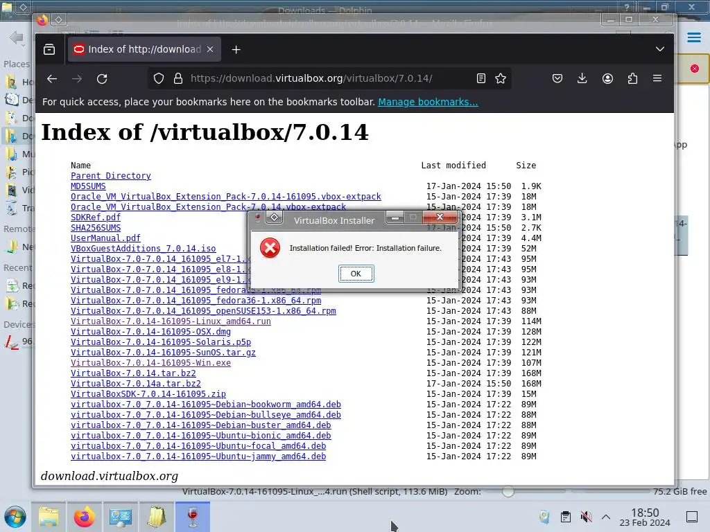Viewport: 710px width, 532px height.
Task: Click the yellow package taskbar icon
Action: point(156,517)
